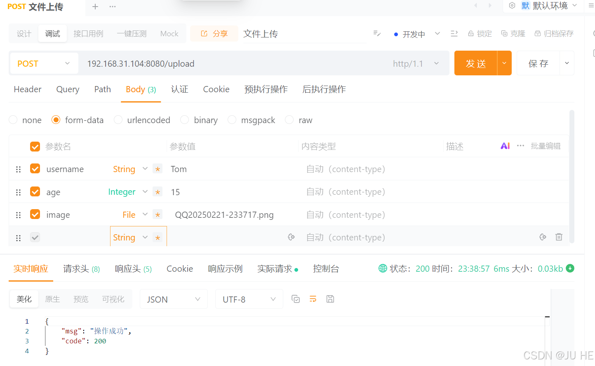Copy the response body
595x366 pixels.
tap(296, 299)
